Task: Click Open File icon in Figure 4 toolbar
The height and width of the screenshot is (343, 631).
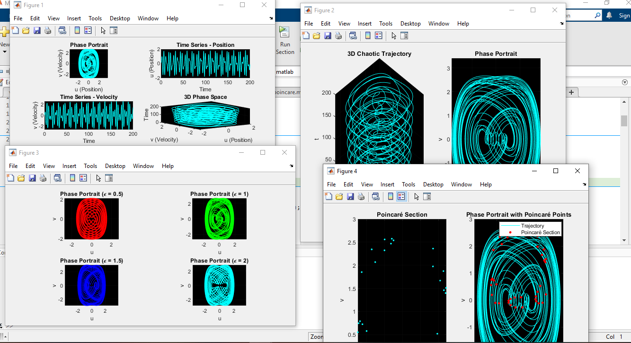Action: (339, 196)
